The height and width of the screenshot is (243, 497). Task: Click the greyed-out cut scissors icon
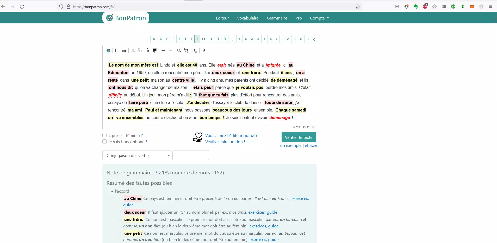coord(133,50)
